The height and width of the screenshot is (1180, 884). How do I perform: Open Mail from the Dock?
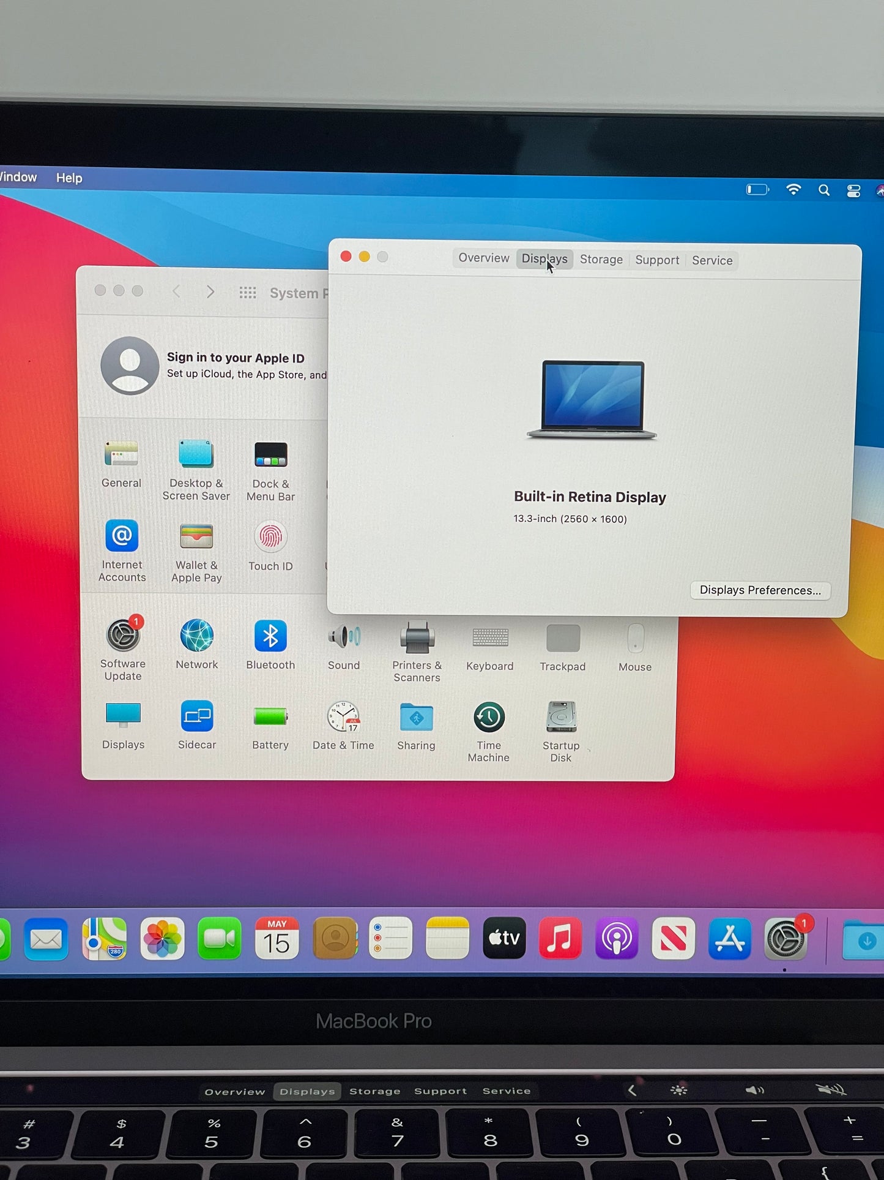(x=46, y=939)
